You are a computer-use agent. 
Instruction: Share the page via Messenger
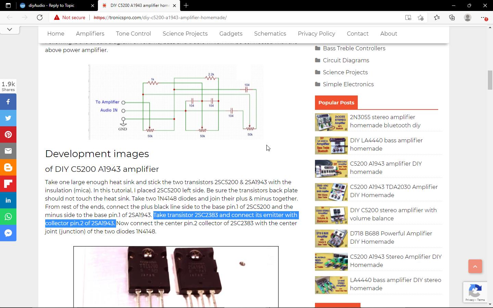click(x=8, y=233)
